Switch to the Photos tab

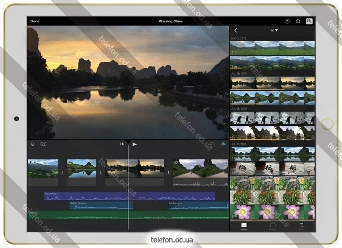pos(273,226)
